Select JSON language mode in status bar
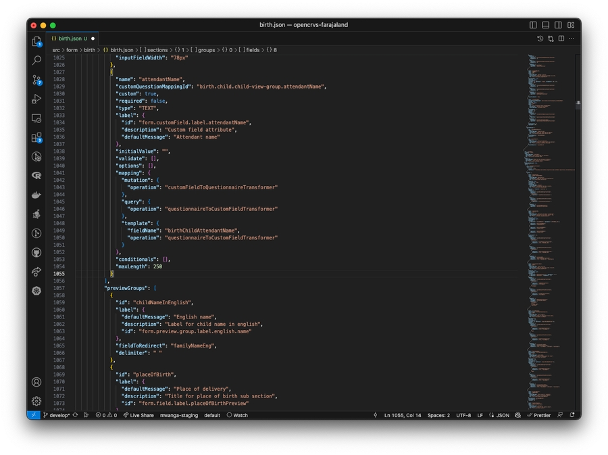The image size is (608, 455). [499, 415]
